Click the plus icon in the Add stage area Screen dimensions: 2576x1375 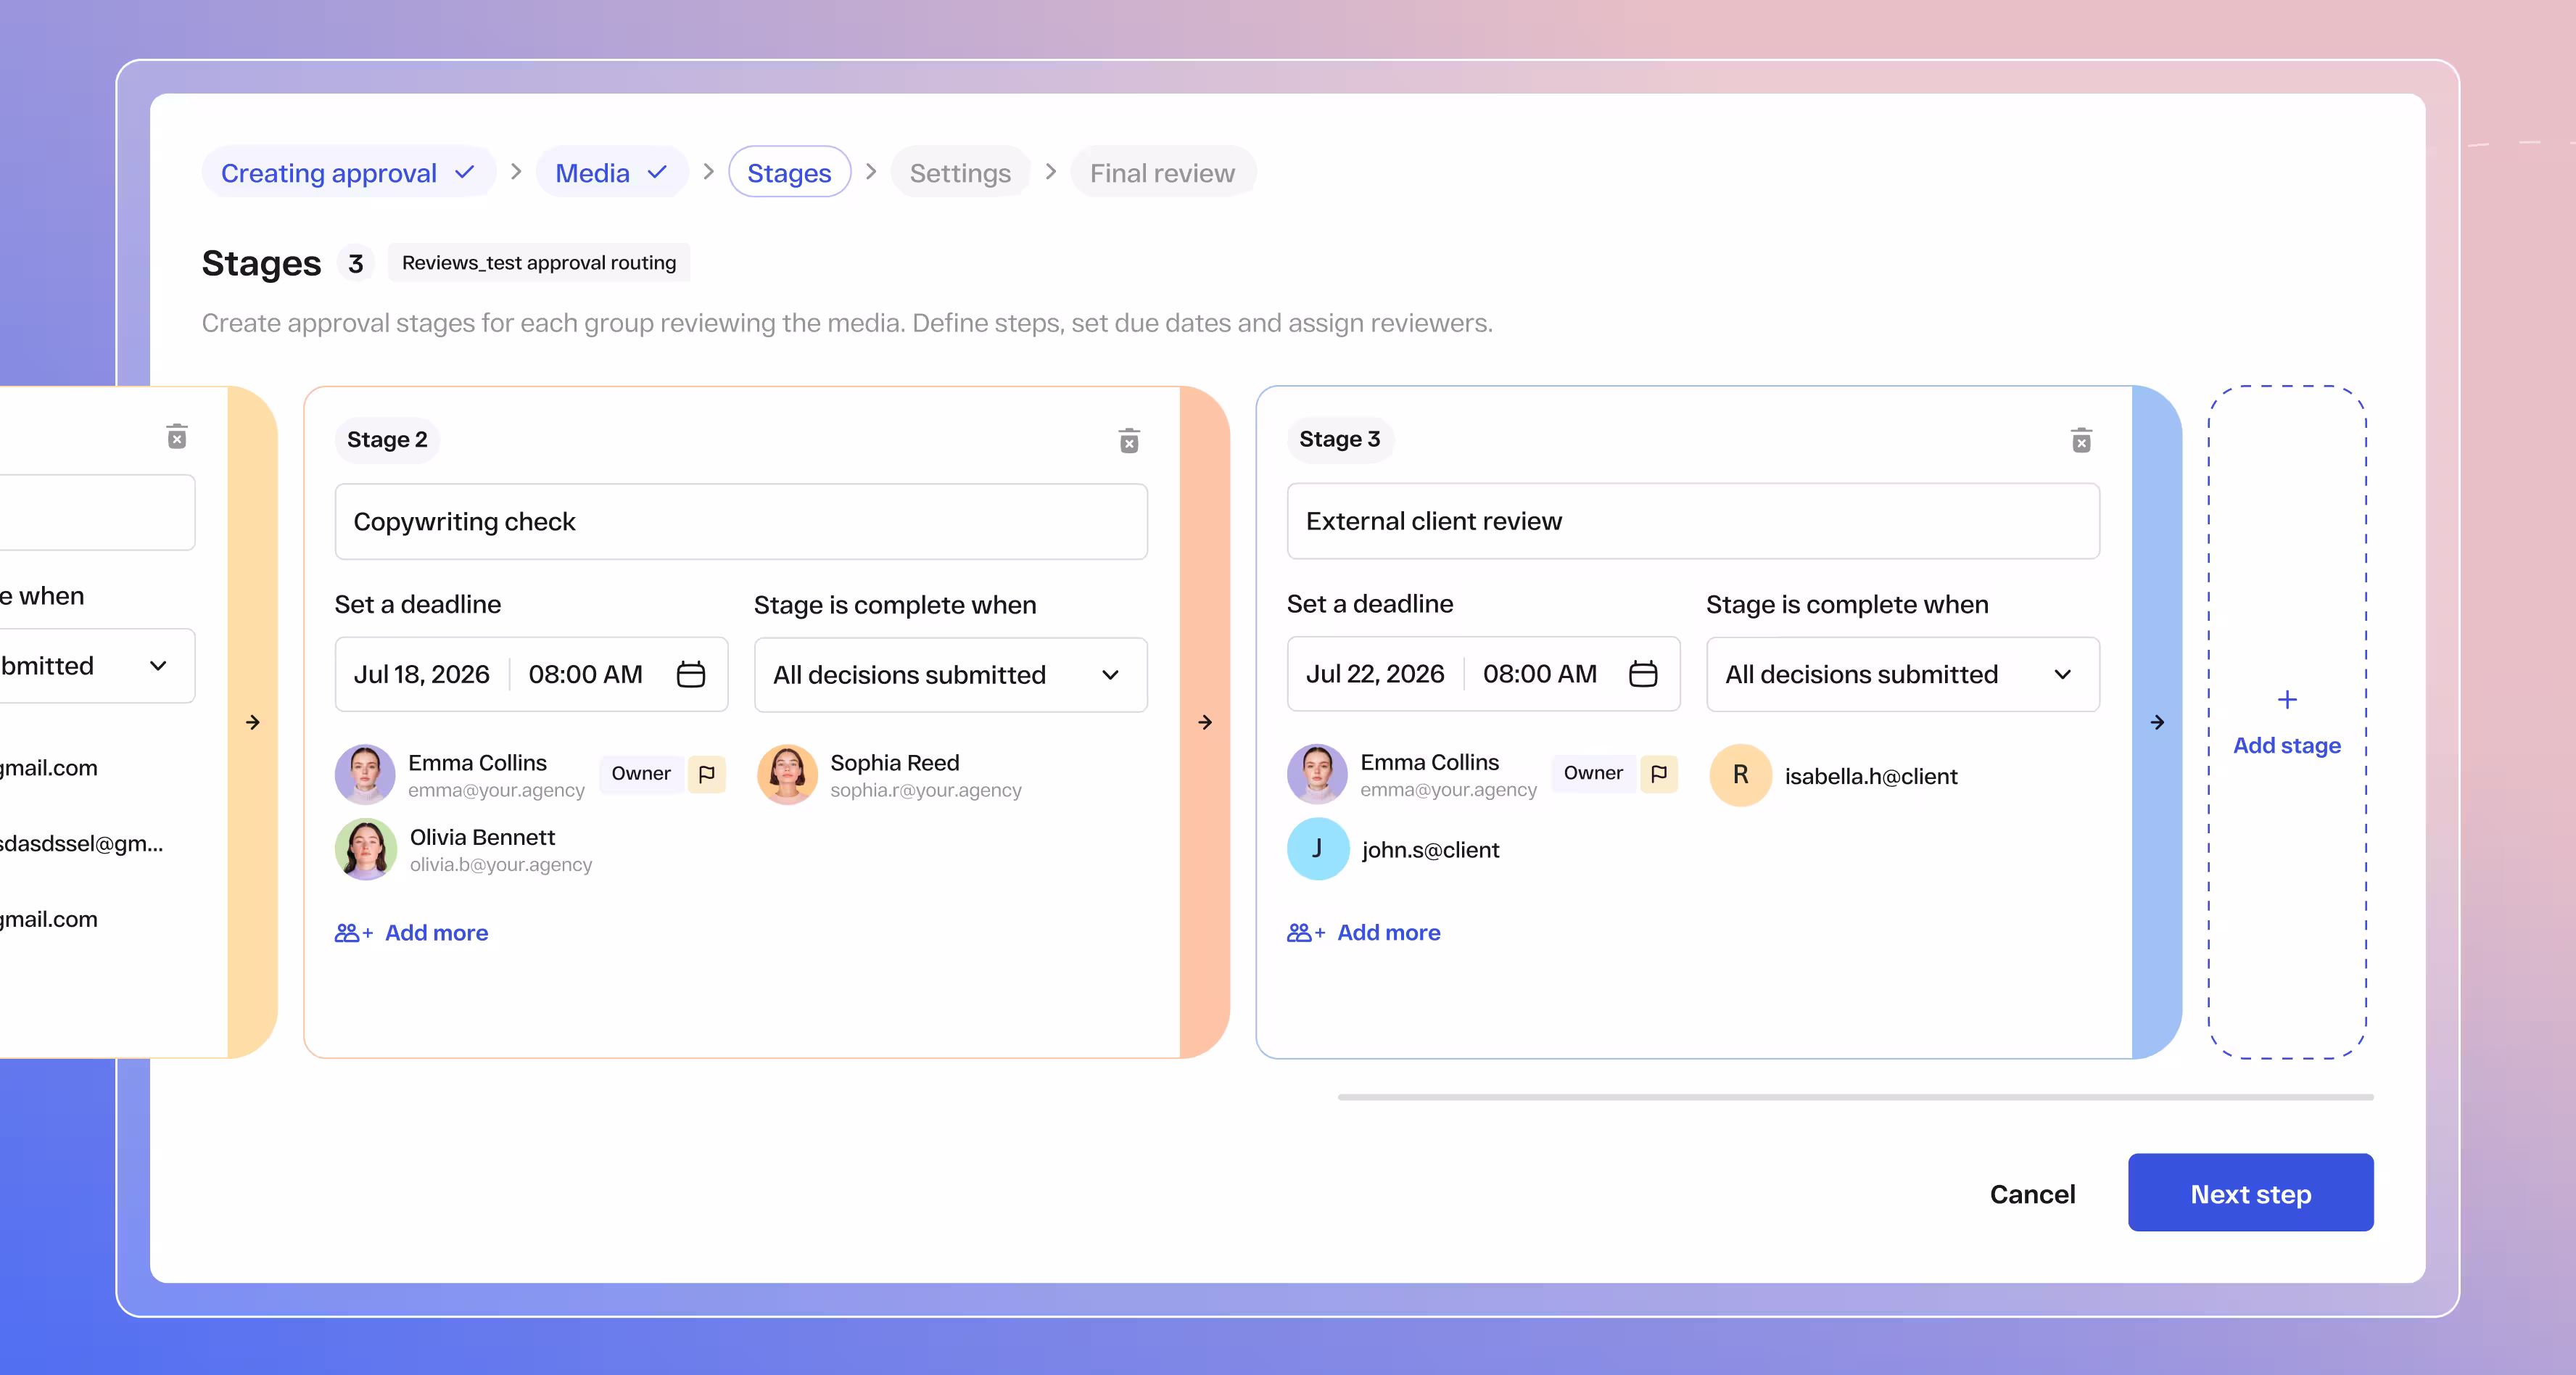pyautogui.click(x=2286, y=699)
